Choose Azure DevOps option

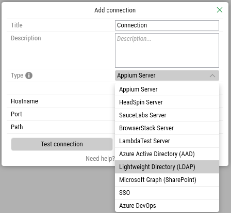pos(167,206)
